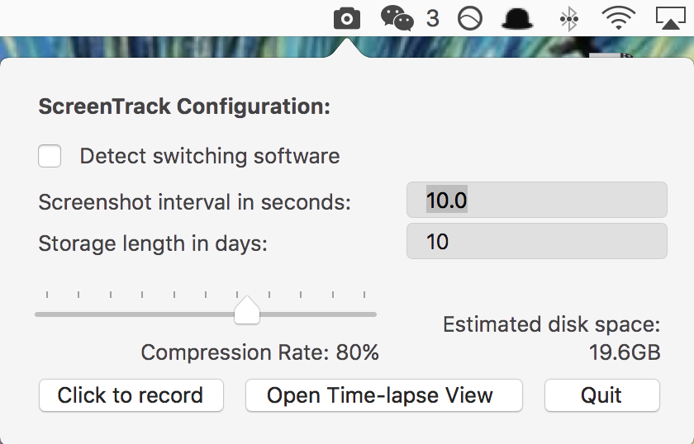Open the WeChat menu bar icon
Viewport: 694px width, 444px height.
point(397,17)
